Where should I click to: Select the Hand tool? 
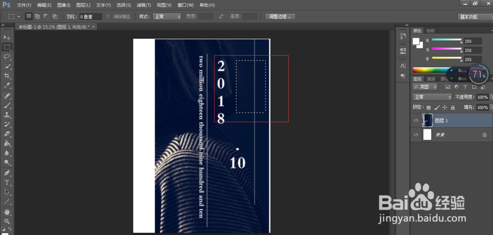pyautogui.click(x=7, y=211)
